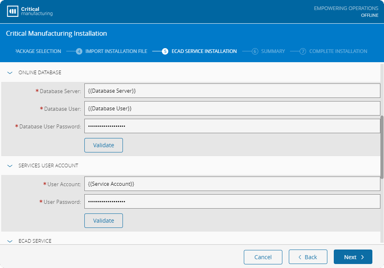Focus the Database Server field
Screen dimensions: 384x268
[x=232, y=91]
